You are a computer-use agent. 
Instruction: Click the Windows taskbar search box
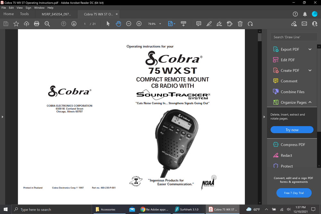click(x=51, y=210)
